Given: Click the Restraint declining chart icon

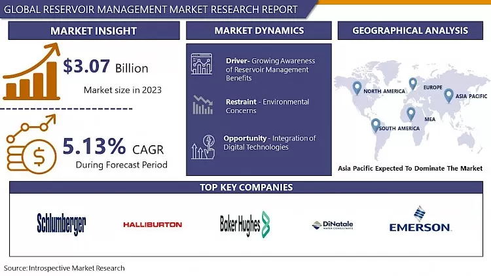Looking at the screenshot, I should pos(202,105).
